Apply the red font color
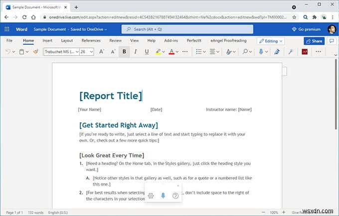 click(x=171, y=52)
